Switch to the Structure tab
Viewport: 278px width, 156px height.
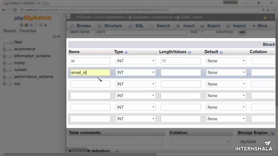(x=110, y=26)
